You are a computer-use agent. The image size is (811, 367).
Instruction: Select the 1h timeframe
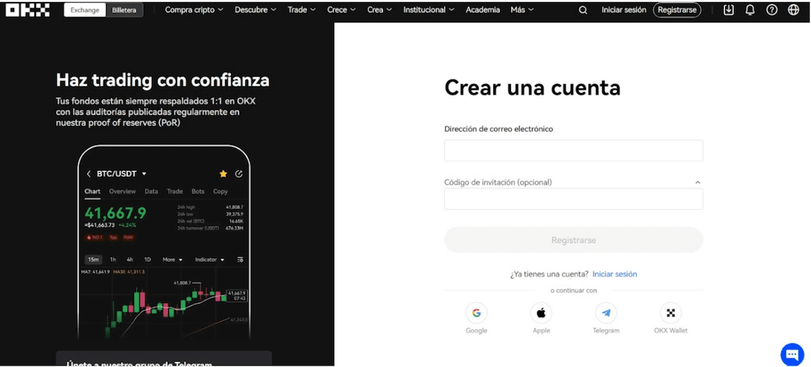coord(113,260)
